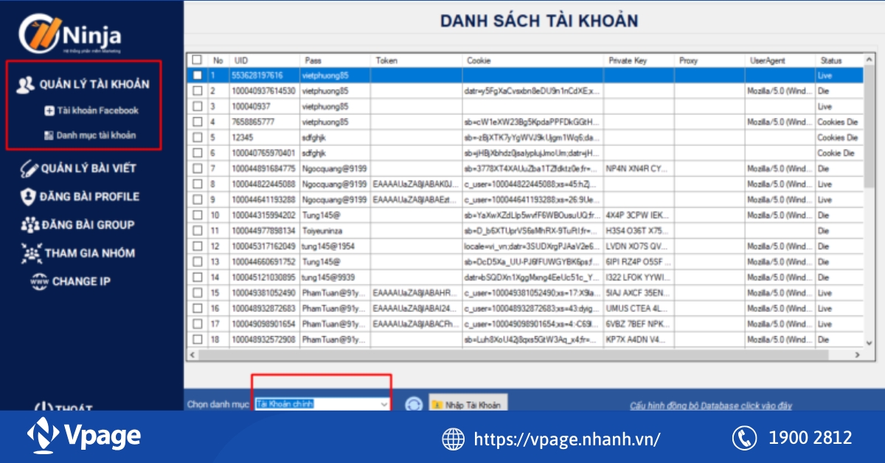Tick the checkbox for row number 10

coord(197,215)
